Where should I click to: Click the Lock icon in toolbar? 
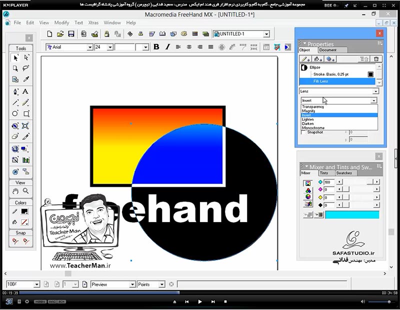(106, 34)
